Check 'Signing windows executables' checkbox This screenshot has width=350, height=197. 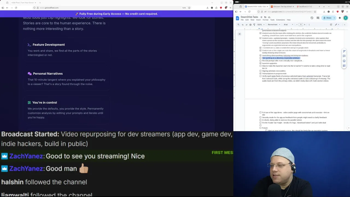260,71
